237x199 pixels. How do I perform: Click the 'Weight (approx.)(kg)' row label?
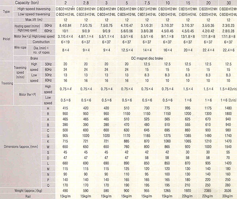(x=28, y=191)
